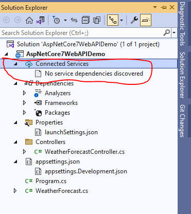The width and height of the screenshot is (191, 214).
Task: Toggle Show All Files
Action: 97,20
